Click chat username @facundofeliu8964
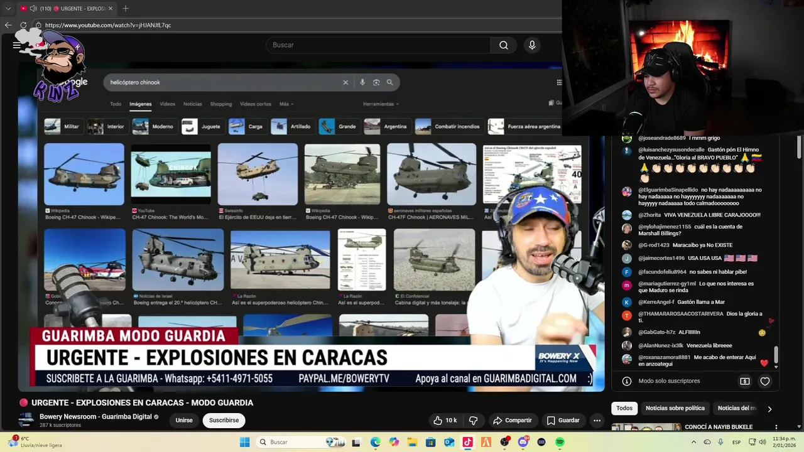Viewport: 804px width, 452px height. (x=662, y=272)
